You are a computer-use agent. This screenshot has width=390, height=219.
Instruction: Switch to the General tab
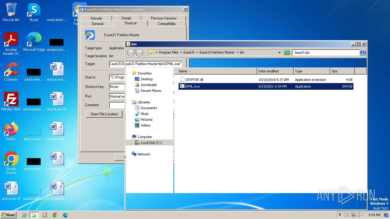[x=97, y=24]
